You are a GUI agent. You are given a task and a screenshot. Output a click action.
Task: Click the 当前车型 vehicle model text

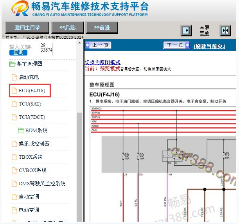43,38
